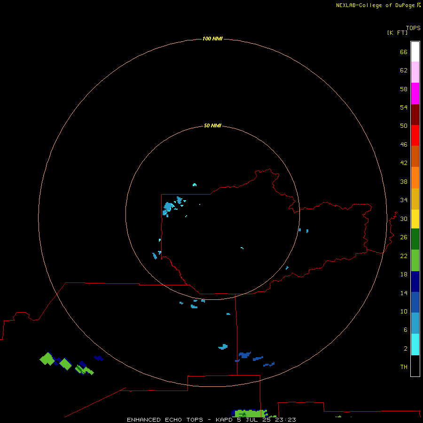The width and height of the screenshot is (423, 423).
Task: Click the '30' legend value label
Action: pyautogui.click(x=404, y=219)
